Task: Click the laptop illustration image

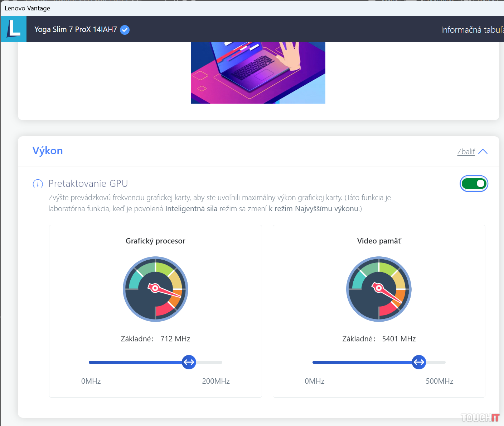Action: 258,72
